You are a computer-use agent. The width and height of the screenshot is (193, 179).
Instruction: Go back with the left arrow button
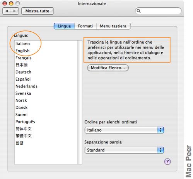point(7,11)
